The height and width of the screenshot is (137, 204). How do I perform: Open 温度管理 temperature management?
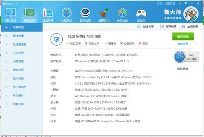[x=48, y=15]
